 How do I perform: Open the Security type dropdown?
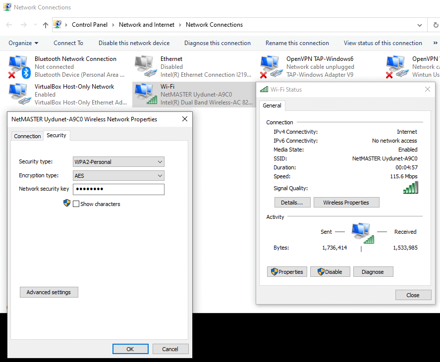pos(118,161)
